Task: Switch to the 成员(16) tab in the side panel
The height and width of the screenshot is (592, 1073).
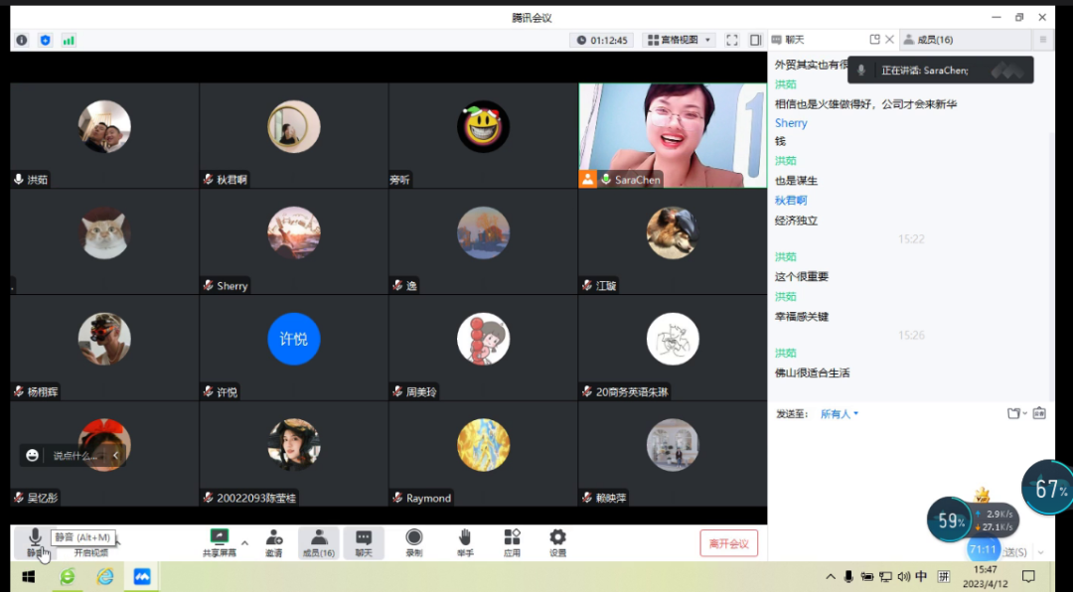Action: point(934,40)
